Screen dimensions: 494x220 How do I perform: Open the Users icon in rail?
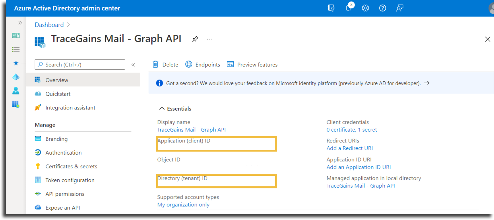16,91
